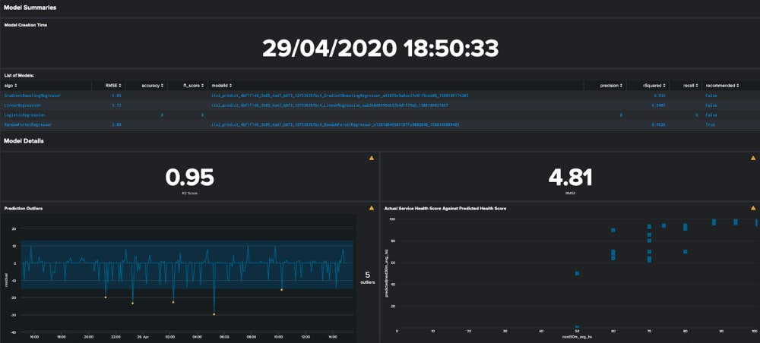The image size is (760, 343).
Task: Sort table by rSquared column
Action: [x=654, y=86]
